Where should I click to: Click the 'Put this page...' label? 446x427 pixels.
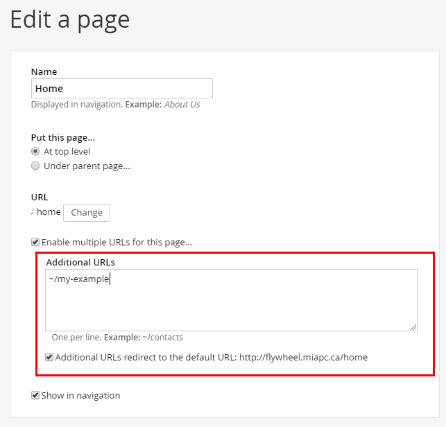pyautogui.click(x=63, y=137)
